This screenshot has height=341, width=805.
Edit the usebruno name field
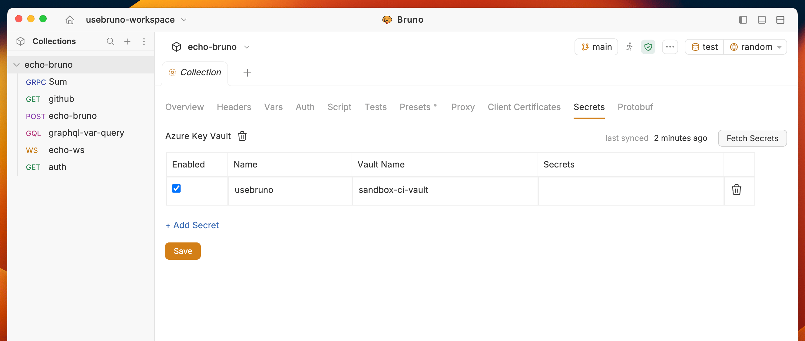point(290,191)
